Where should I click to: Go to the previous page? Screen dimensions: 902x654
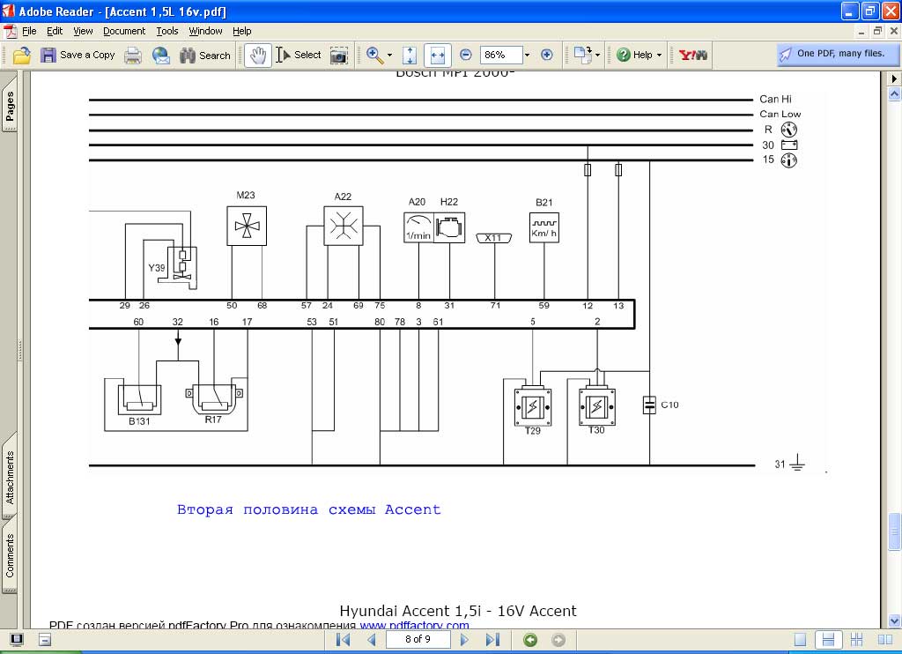[372, 640]
